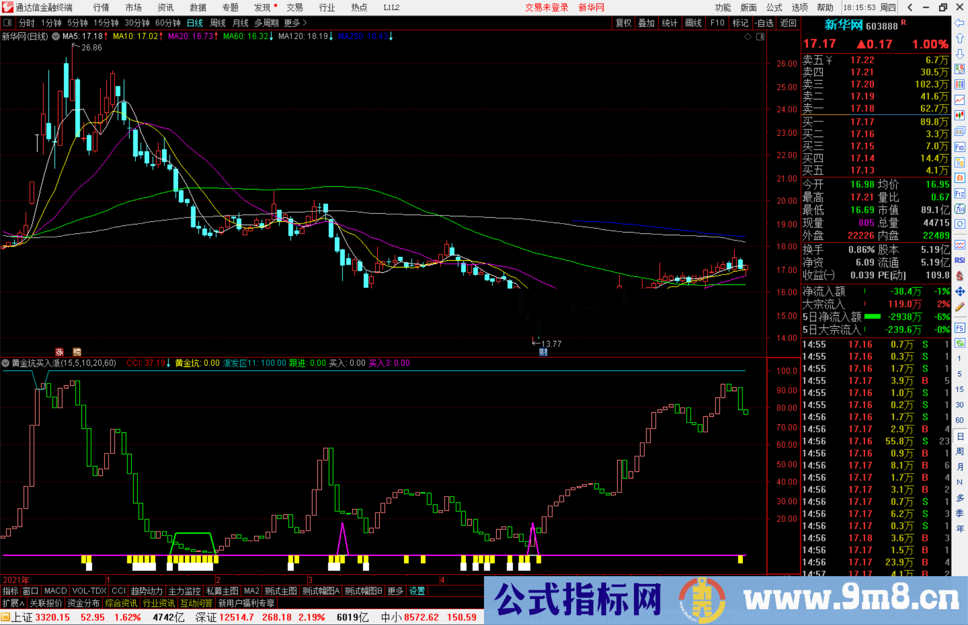This screenshot has height=625, width=968.
Task: Toggle the panel layout button left of 分时
Action: pyautogui.click(x=7, y=22)
